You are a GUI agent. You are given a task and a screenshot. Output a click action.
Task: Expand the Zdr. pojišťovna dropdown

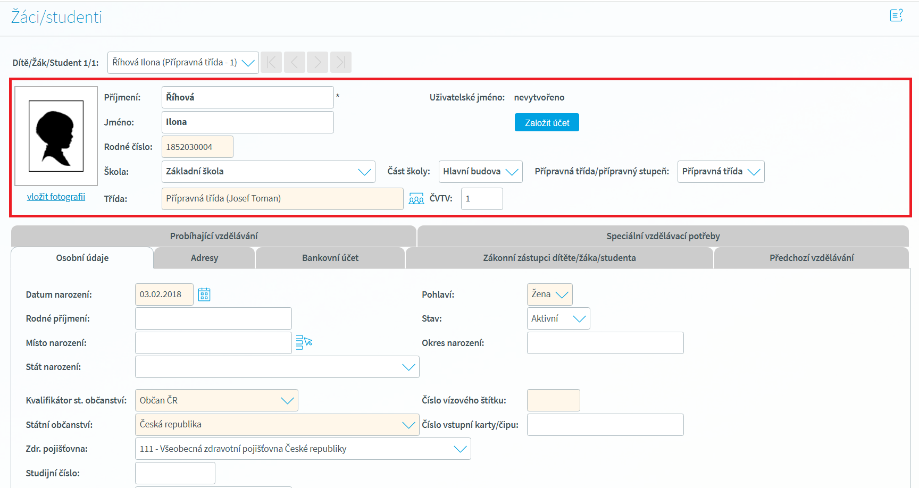point(460,449)
